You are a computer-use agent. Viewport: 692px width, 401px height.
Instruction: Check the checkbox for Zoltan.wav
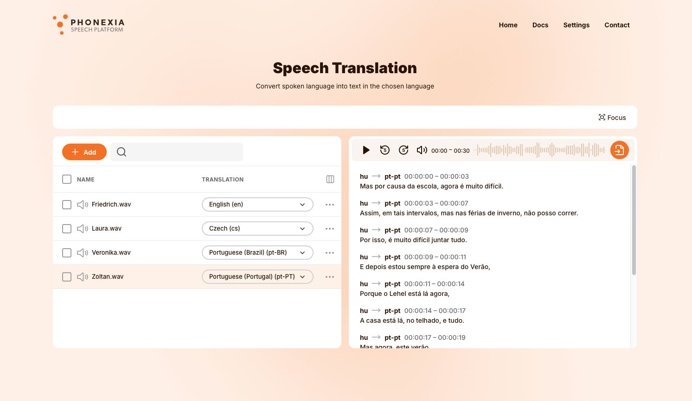click(x=66, y=276)
